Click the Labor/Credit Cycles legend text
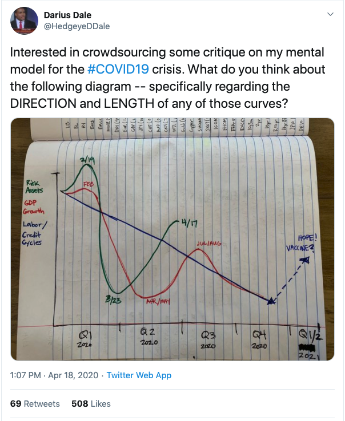The height and width of the screenshot is (421, 345). 34,233
